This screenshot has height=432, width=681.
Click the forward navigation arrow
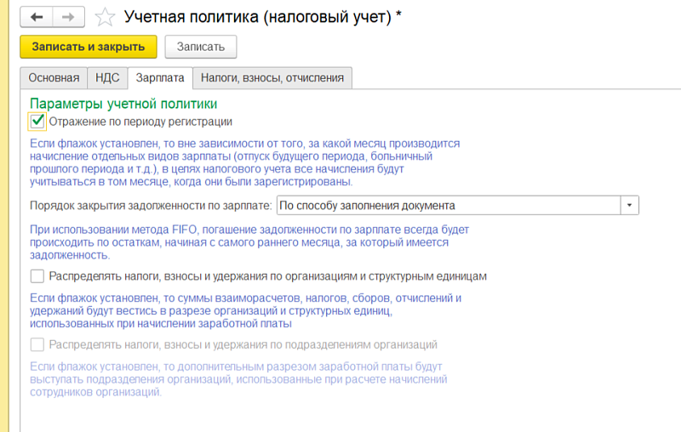69,17
